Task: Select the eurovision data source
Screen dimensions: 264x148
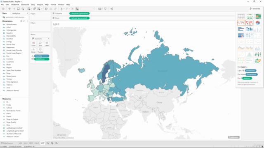Action: (14, 17)
